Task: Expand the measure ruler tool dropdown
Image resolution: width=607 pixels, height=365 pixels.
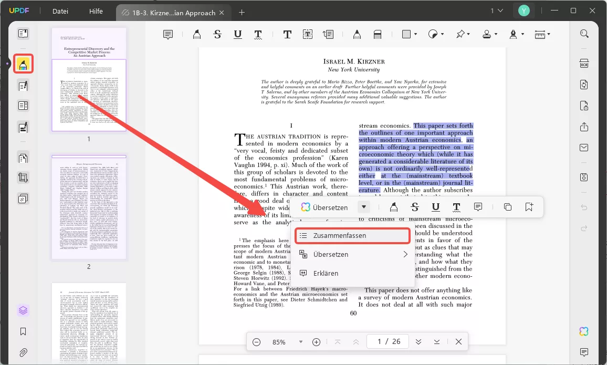Action: [x=549, y=35]
